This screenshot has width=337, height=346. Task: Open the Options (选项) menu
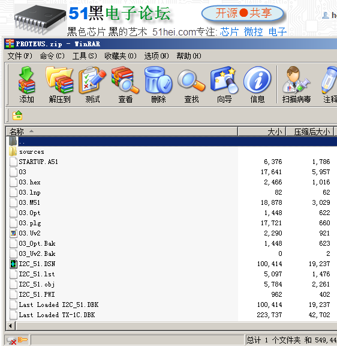click(x=156, y=56)
